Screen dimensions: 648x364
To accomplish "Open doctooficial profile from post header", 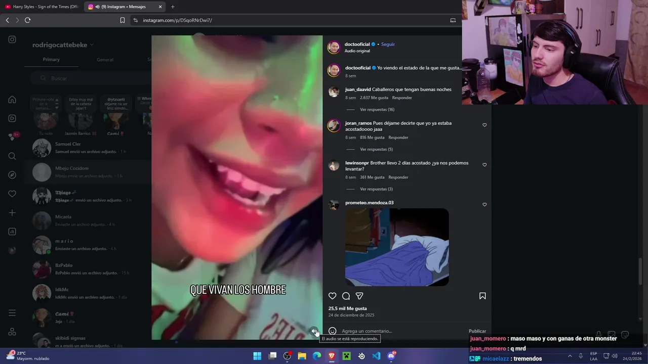I will (357, 44).
